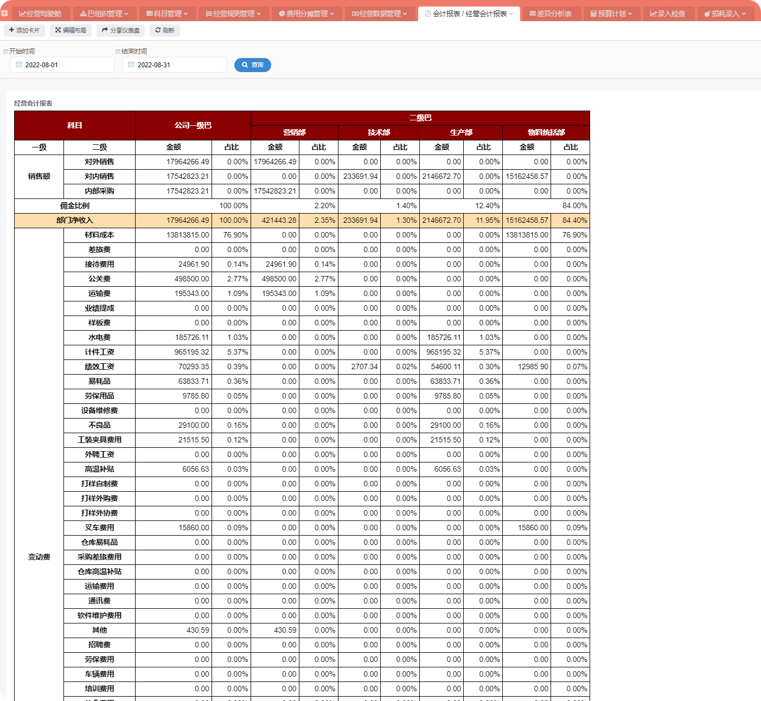Click the 刷新 refresh button
The height and width of the screenshot is (701, 761).
pos(165,30)
